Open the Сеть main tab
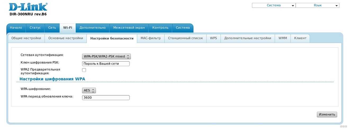 click(52, 28)
